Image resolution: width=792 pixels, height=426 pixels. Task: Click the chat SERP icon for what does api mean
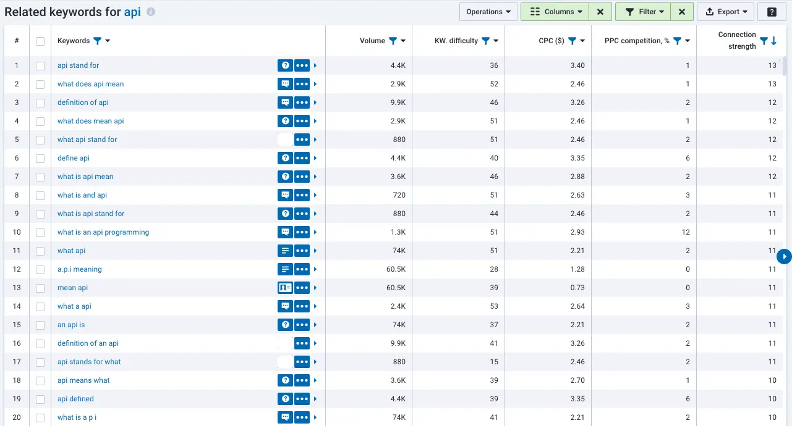(x=285, y=84)
